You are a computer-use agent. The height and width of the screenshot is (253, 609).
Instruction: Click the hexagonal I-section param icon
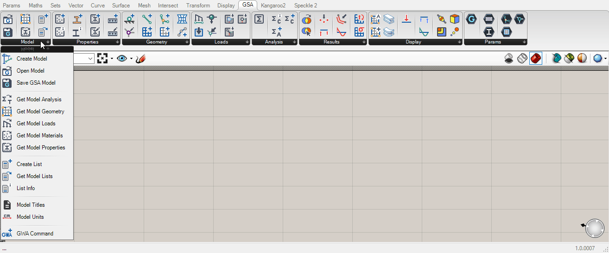[x=488, y=32]
